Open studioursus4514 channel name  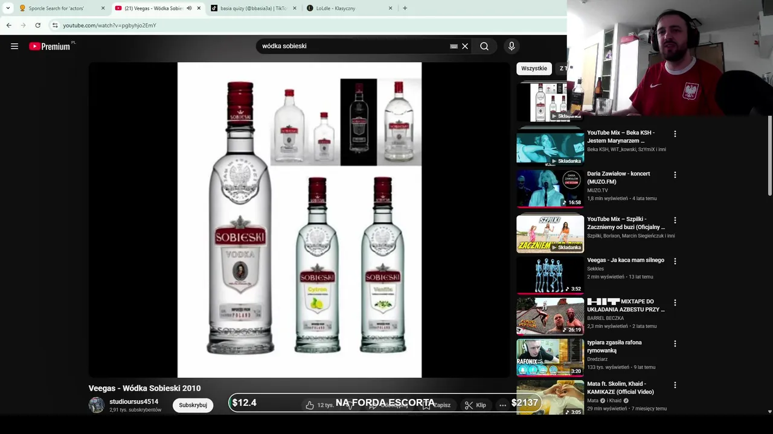click(x=133, y=401)
